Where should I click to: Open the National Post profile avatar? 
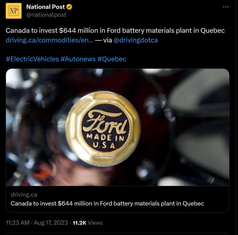click(x=14, y=11)
